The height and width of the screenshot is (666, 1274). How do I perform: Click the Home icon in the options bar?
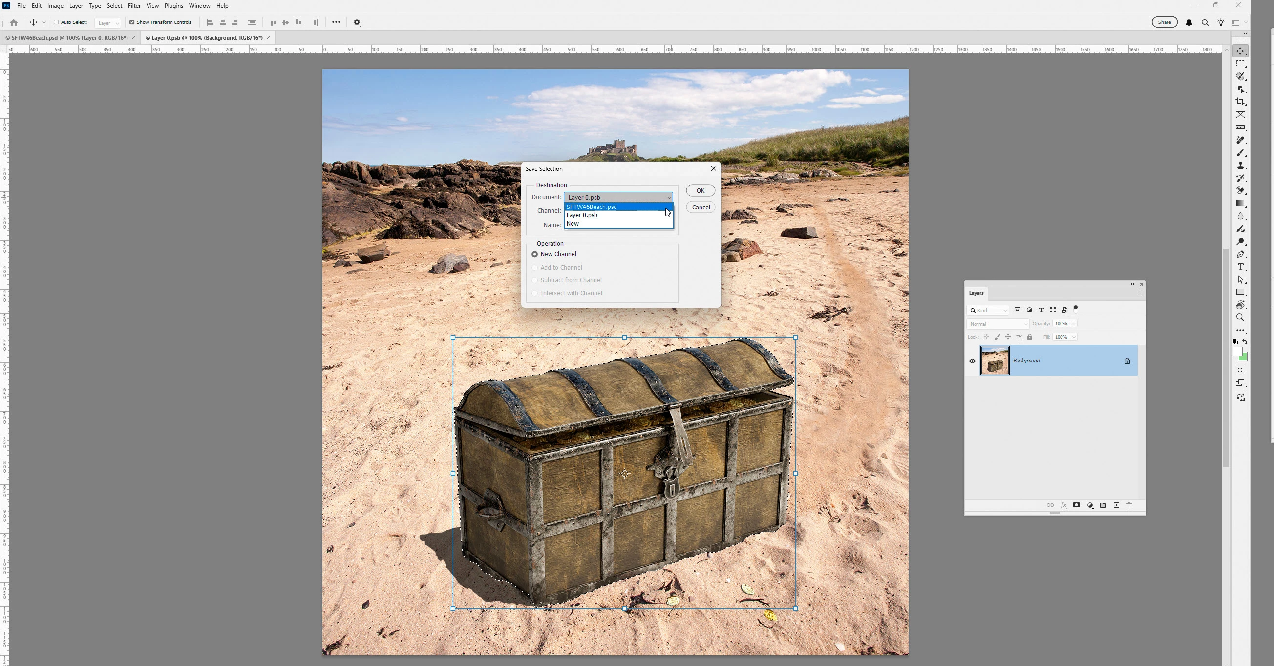pyautogui.click(x=14, y=23)
